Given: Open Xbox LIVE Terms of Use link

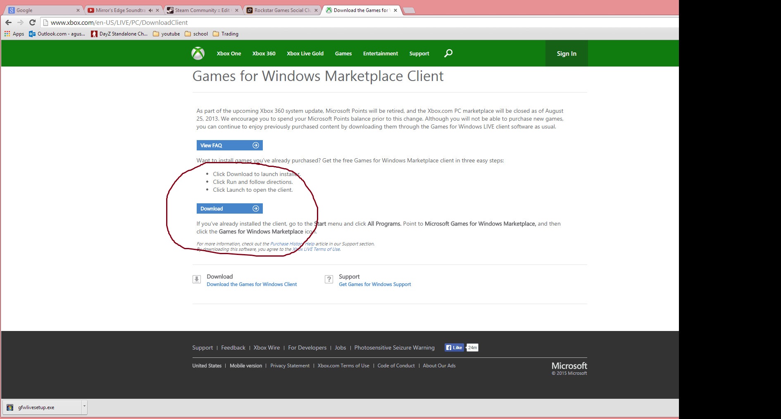Looking at the screenshot, I should 316,249.
